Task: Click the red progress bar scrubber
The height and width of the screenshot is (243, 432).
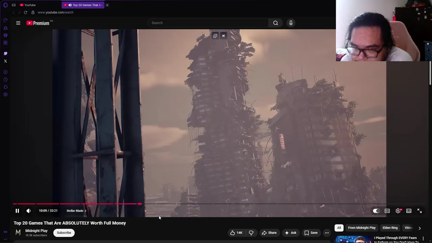Action: [139, 204]
